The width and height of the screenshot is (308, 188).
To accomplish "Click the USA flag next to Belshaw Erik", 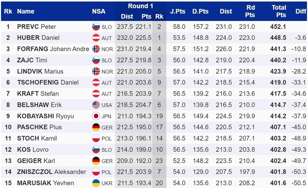I will click(96, 105).
